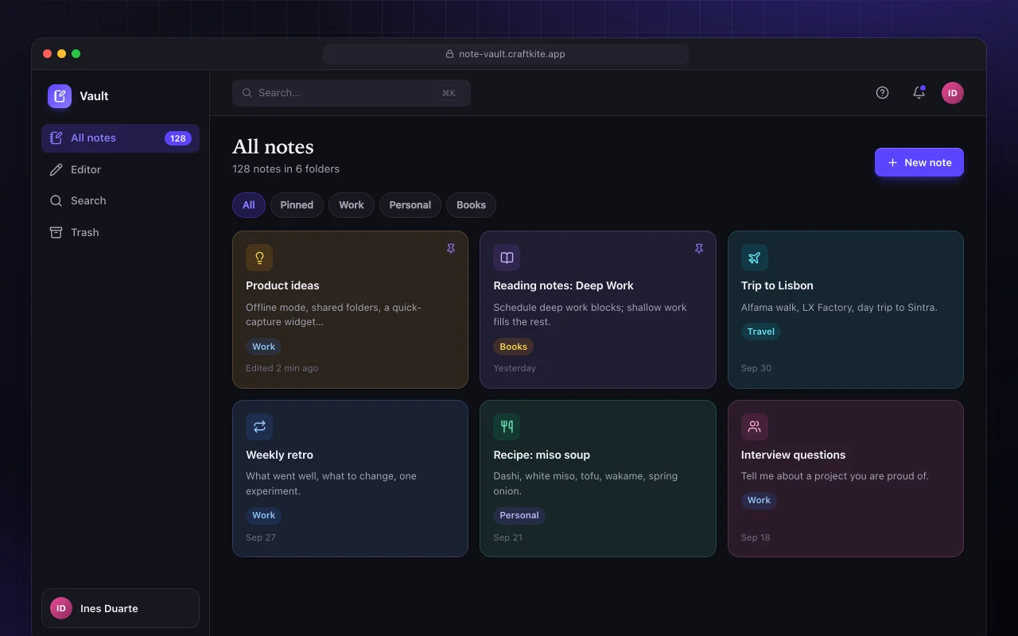Image resolution: width=1018 pixels, height=636 pixels.
Task: Filter notes by Pinned
Action: point(297,205)
